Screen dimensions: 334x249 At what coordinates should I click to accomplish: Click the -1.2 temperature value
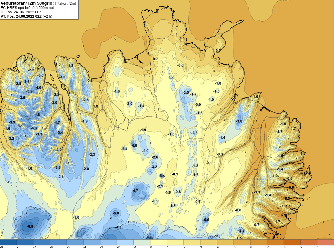pos(195,166)
